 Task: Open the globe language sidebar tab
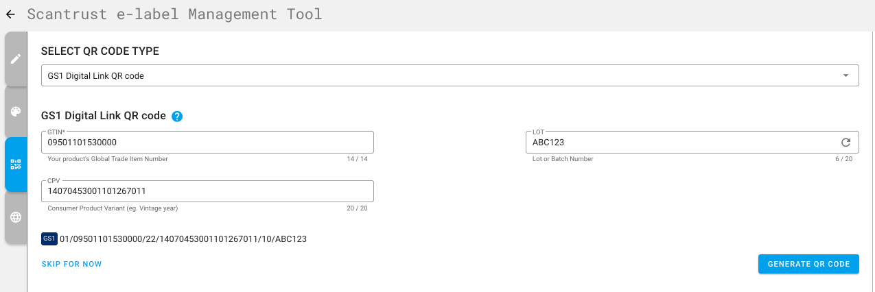[x=15, y=217]
